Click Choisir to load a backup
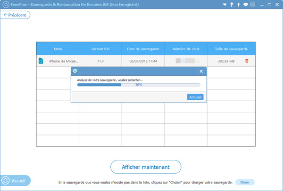This screenshot has width=283, height=191. point(244,182)
